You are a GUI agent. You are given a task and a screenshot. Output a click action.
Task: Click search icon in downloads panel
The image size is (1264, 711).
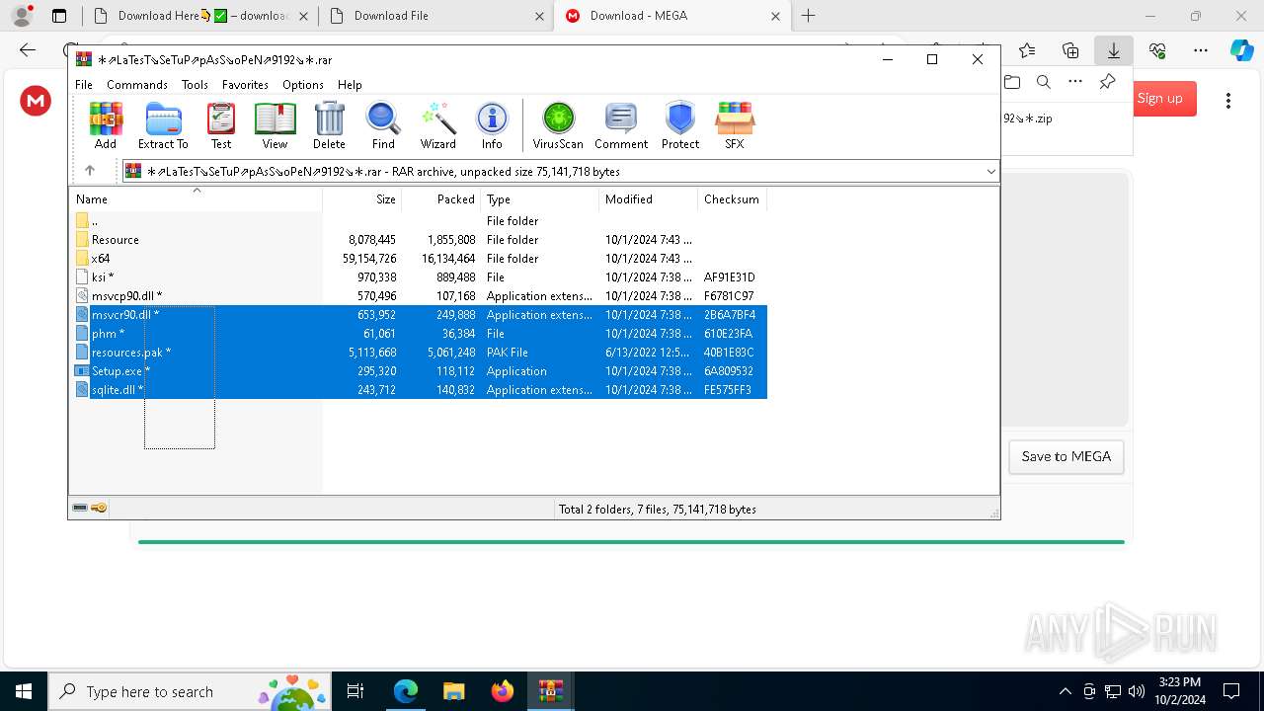pos(1044,82)
